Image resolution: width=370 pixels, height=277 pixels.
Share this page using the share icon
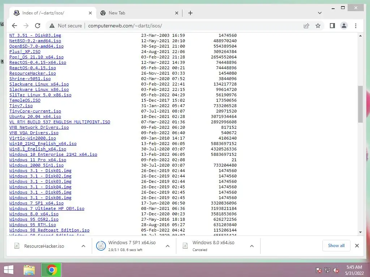pos(306,26)
